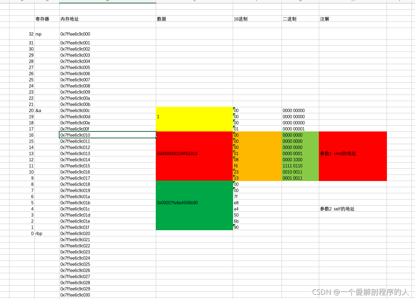The width and height of the screenshot is (415, 299).
Task: Select address cell 0x7ffee6c9c017
Action: click(x=108, y=178)
